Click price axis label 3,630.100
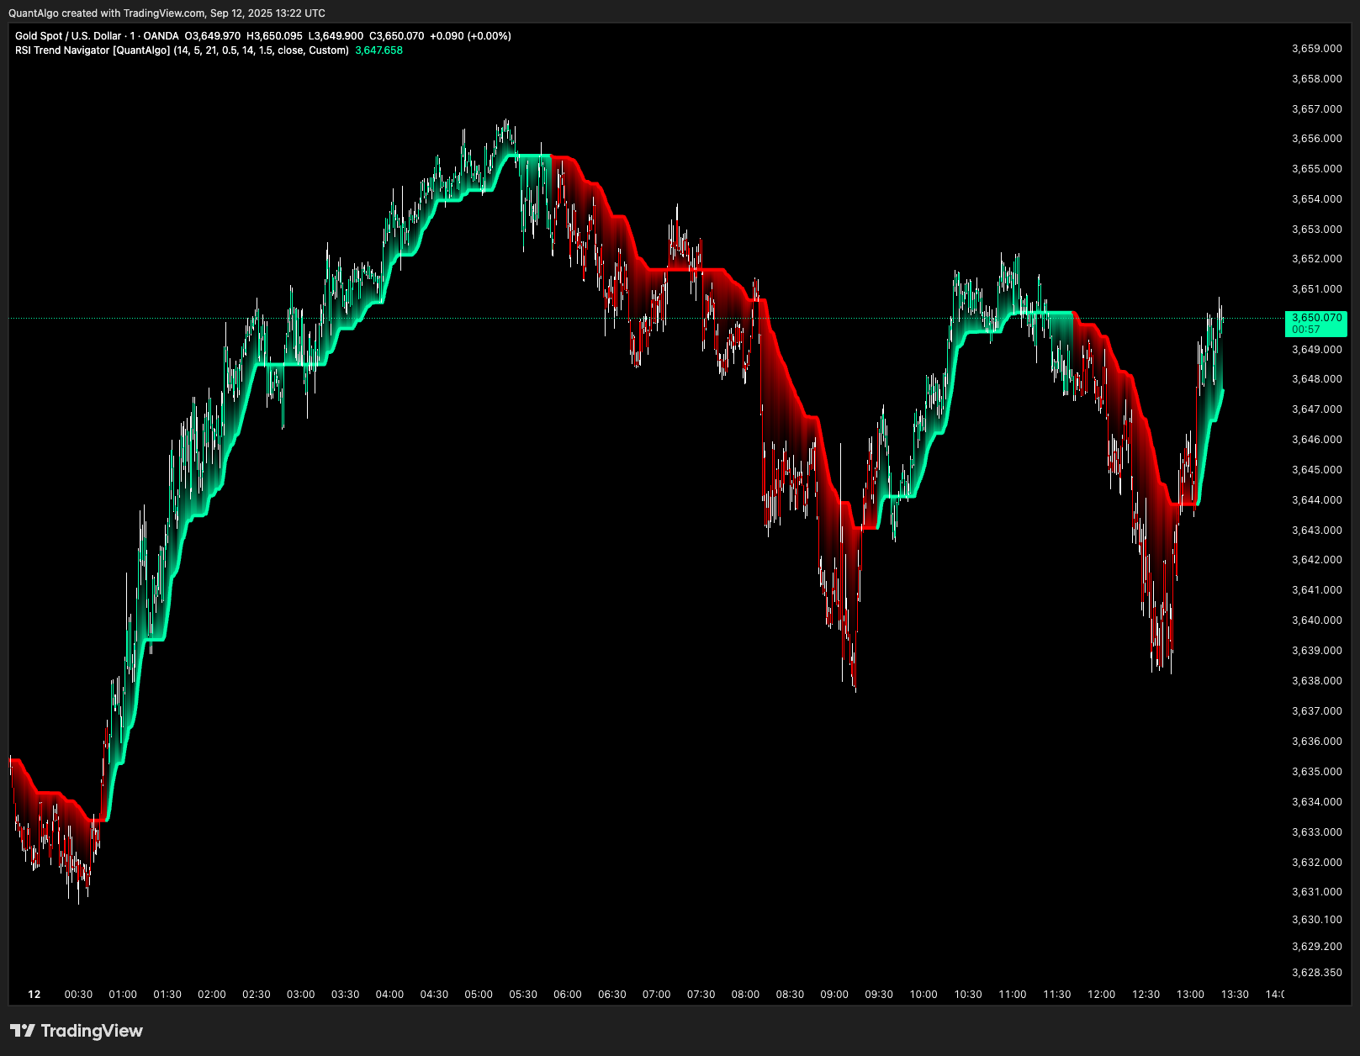Screen dimensions: 1360x1056 (1317, 920)
